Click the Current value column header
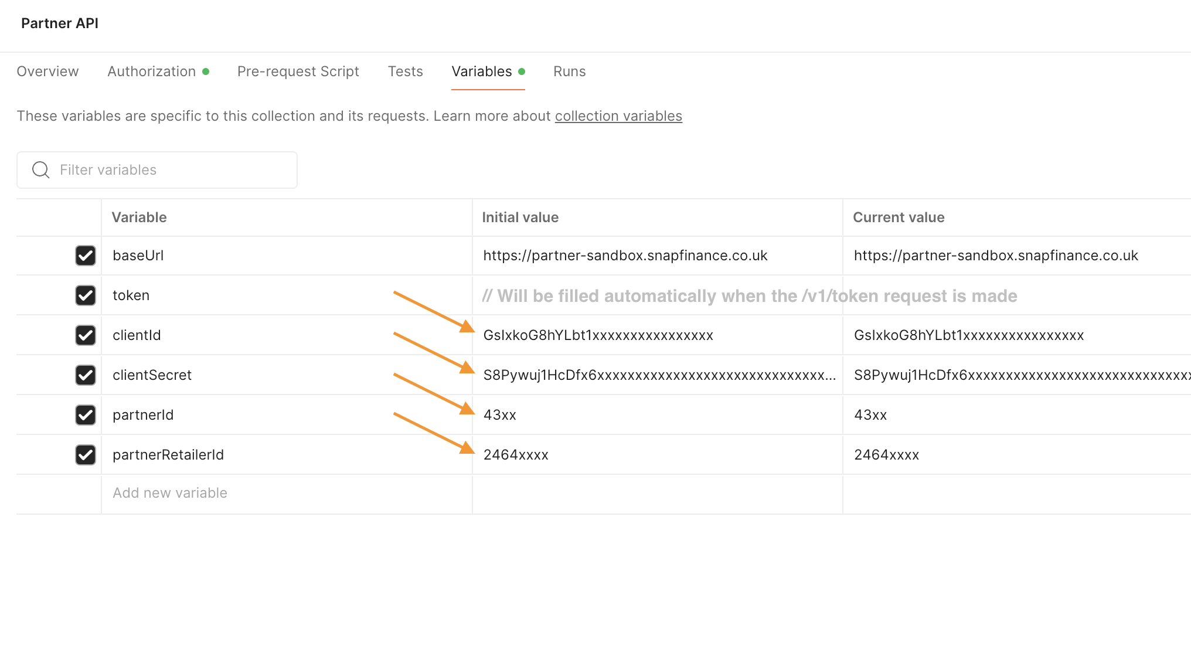 pos(899,217)
